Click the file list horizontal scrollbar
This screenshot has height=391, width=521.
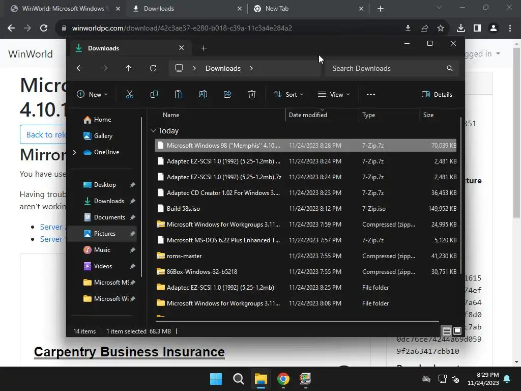[x=297, y=321]
